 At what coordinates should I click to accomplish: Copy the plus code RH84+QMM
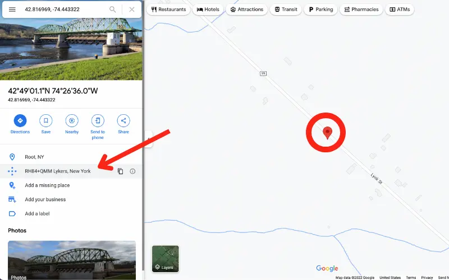point(121,171)
